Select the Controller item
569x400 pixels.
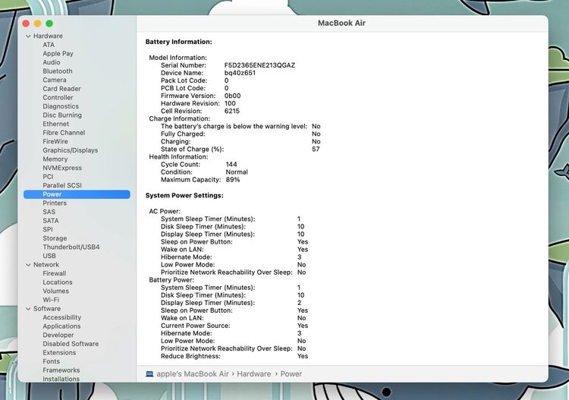click(58, 97)
